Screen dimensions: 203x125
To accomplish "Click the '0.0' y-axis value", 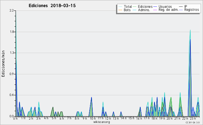I will click(x=12, y=116).
